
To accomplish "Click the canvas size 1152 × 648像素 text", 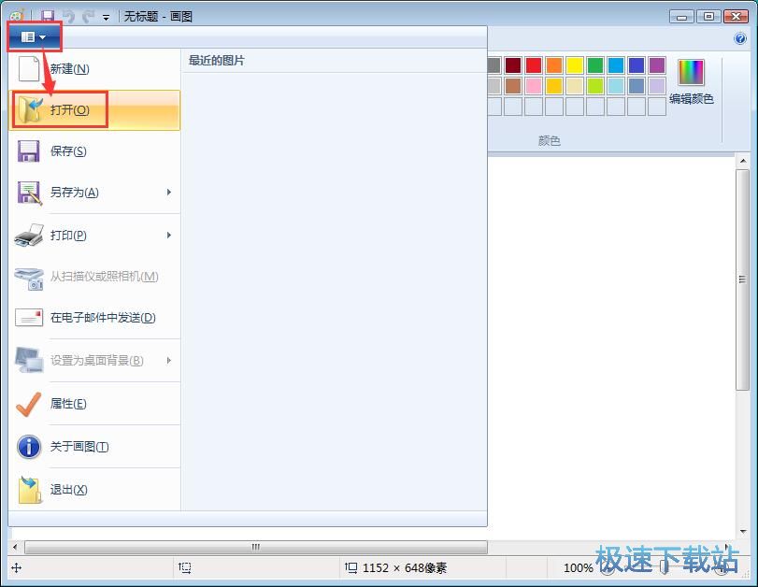I will 405,567.
